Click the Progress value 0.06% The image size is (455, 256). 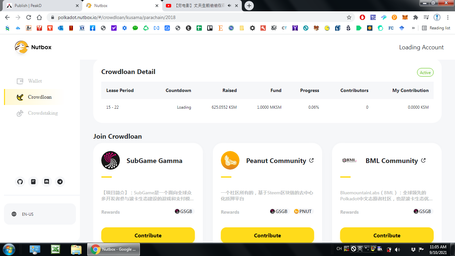(314, 107)
